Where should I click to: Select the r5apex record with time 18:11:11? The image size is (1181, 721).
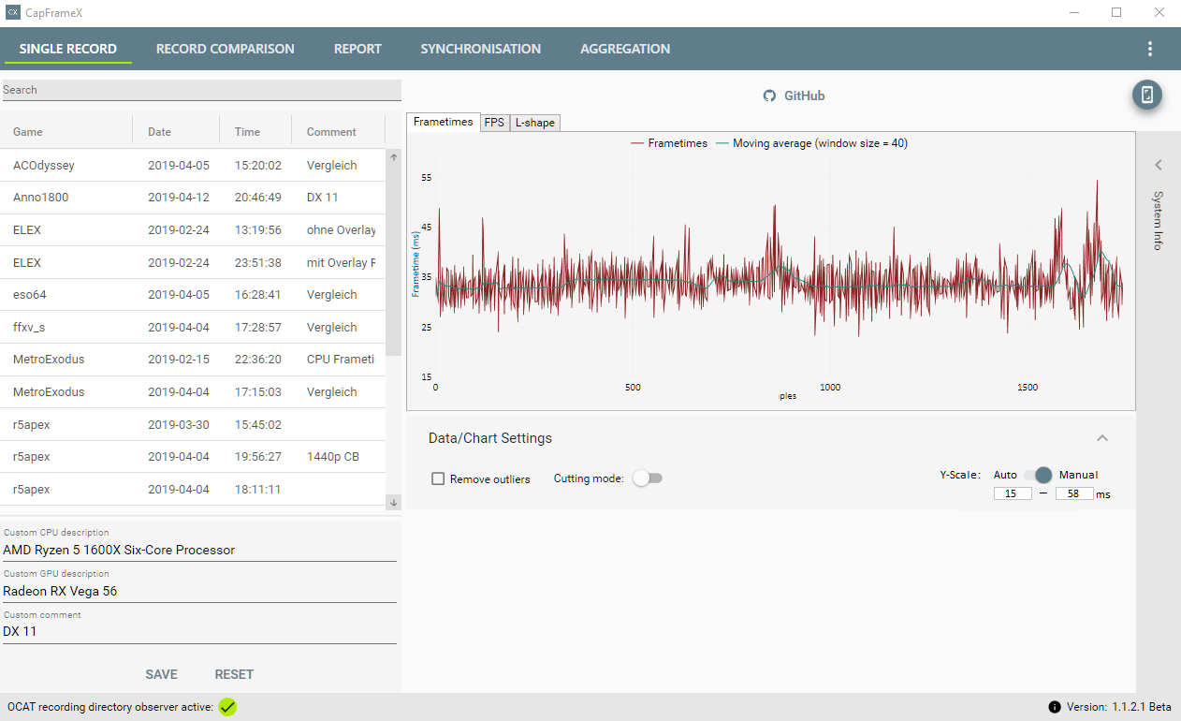pyautogui.click(x=193, y=490)
